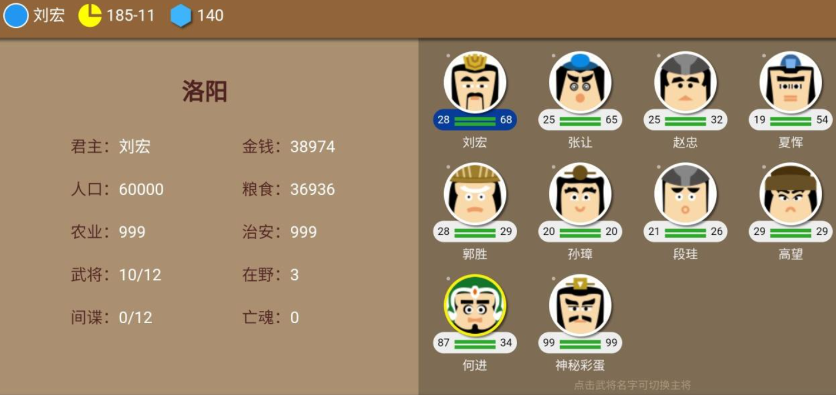
Task: Select 郭胜's straw-hat portrait
Action: point(475,194)
